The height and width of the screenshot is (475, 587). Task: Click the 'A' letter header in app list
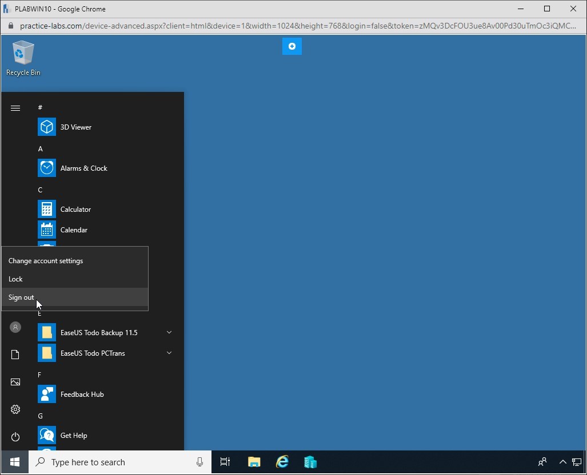coord(41,149)
